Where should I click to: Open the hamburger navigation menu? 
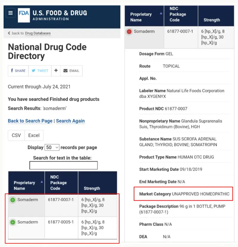10,13
